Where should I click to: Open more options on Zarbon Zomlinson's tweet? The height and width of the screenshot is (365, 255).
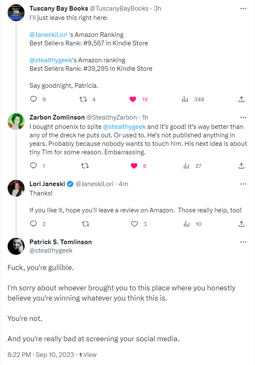243,117
